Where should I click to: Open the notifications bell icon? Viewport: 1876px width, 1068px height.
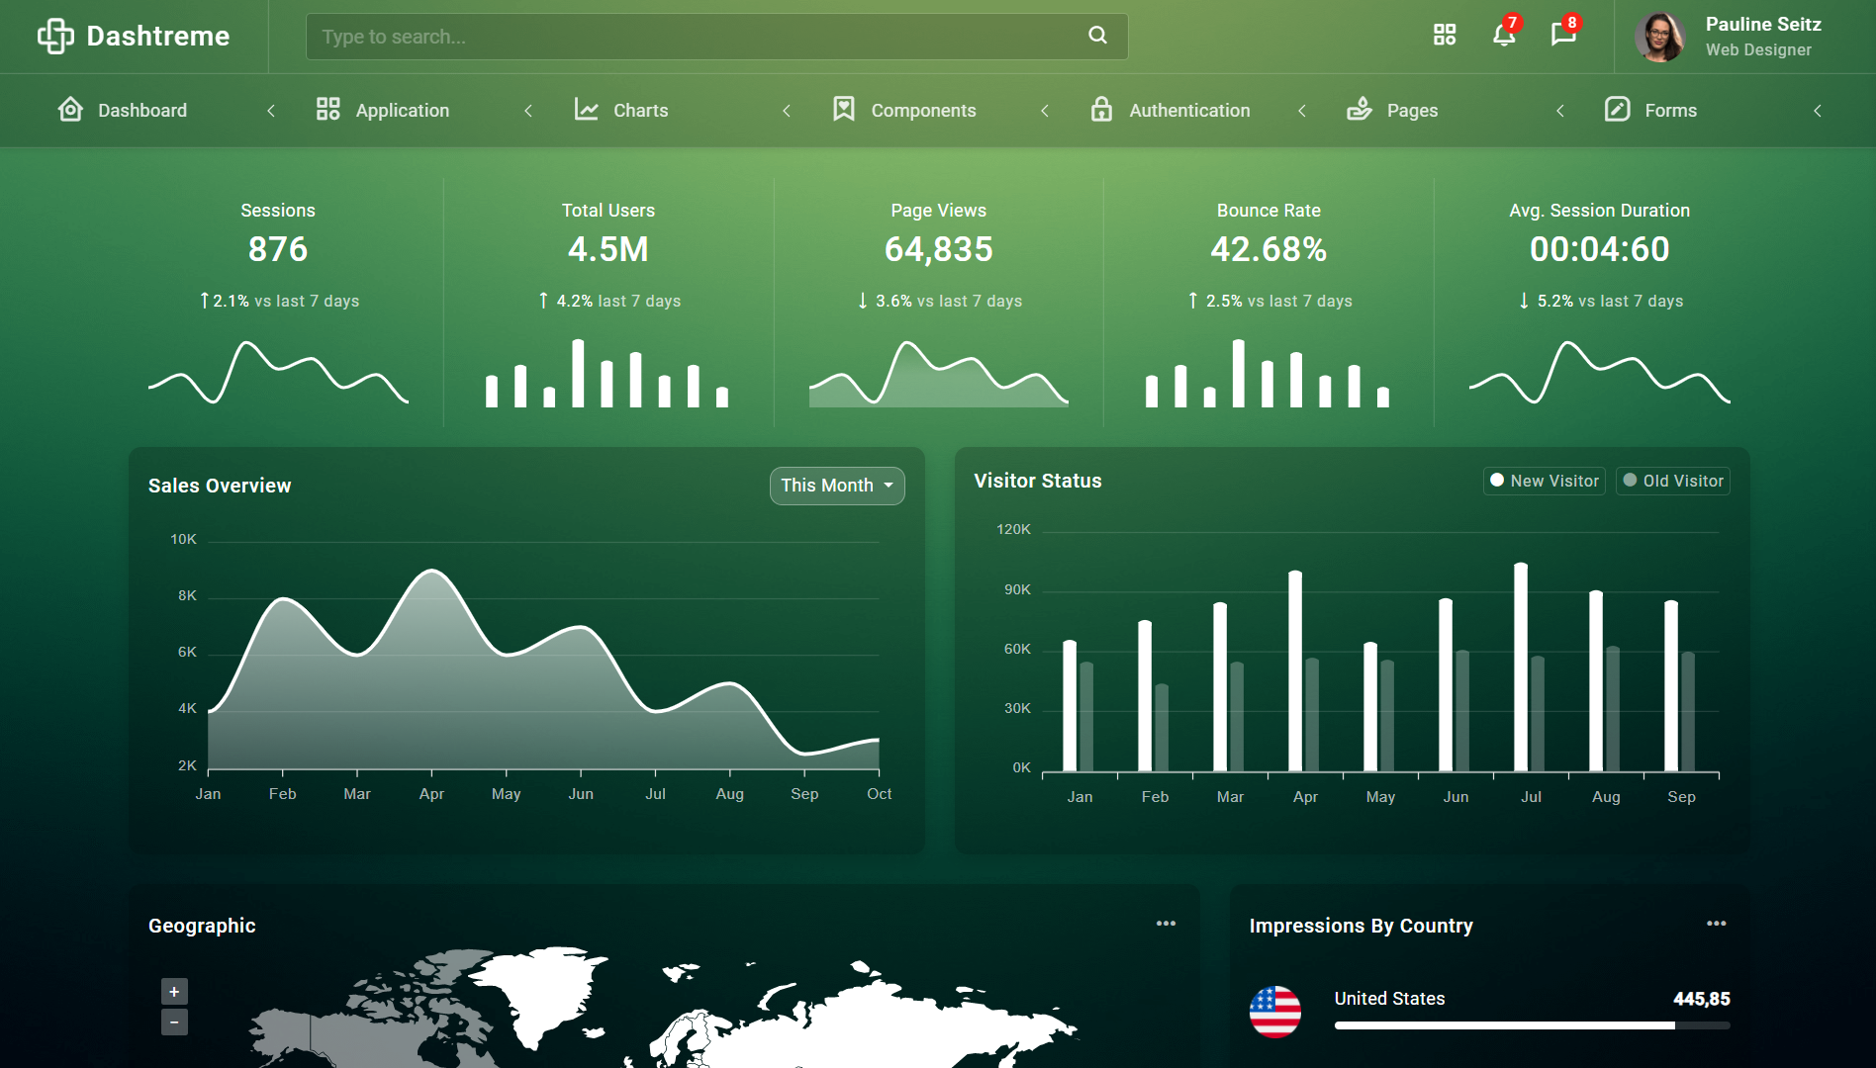(1503, 36)
